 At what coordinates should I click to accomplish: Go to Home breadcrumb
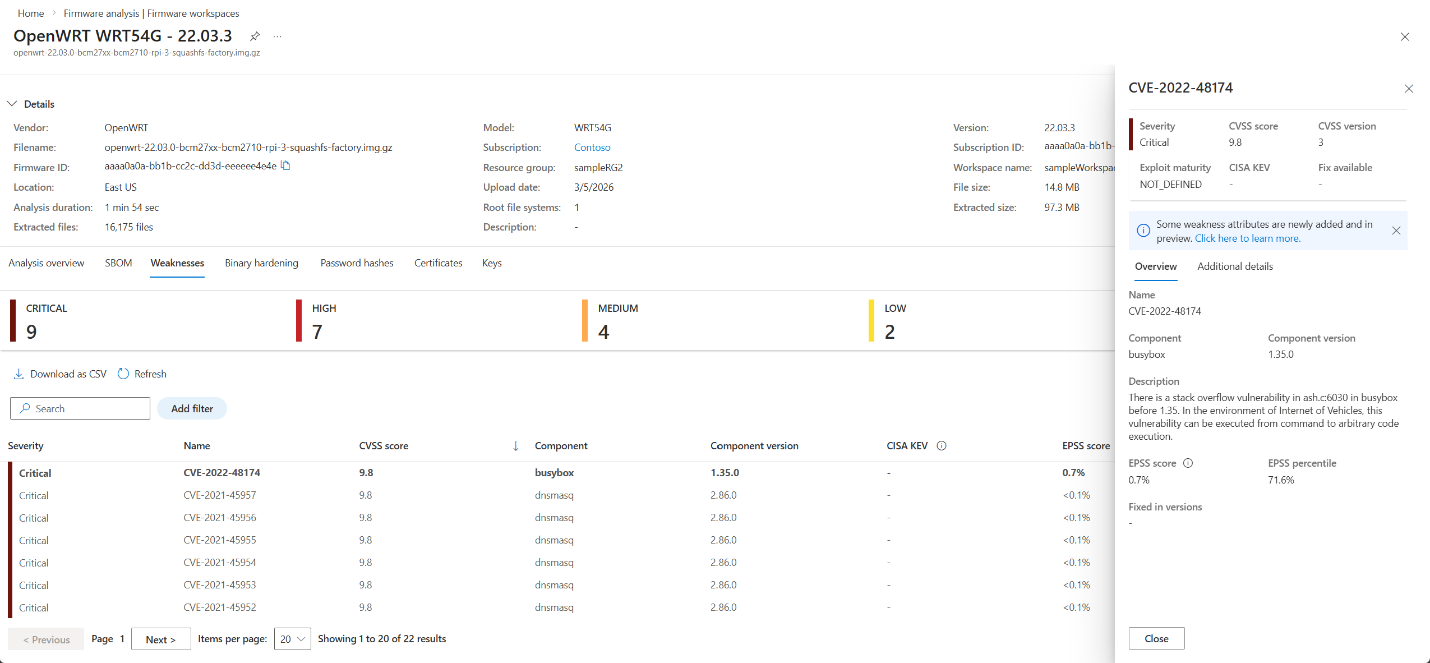point(31,13)
